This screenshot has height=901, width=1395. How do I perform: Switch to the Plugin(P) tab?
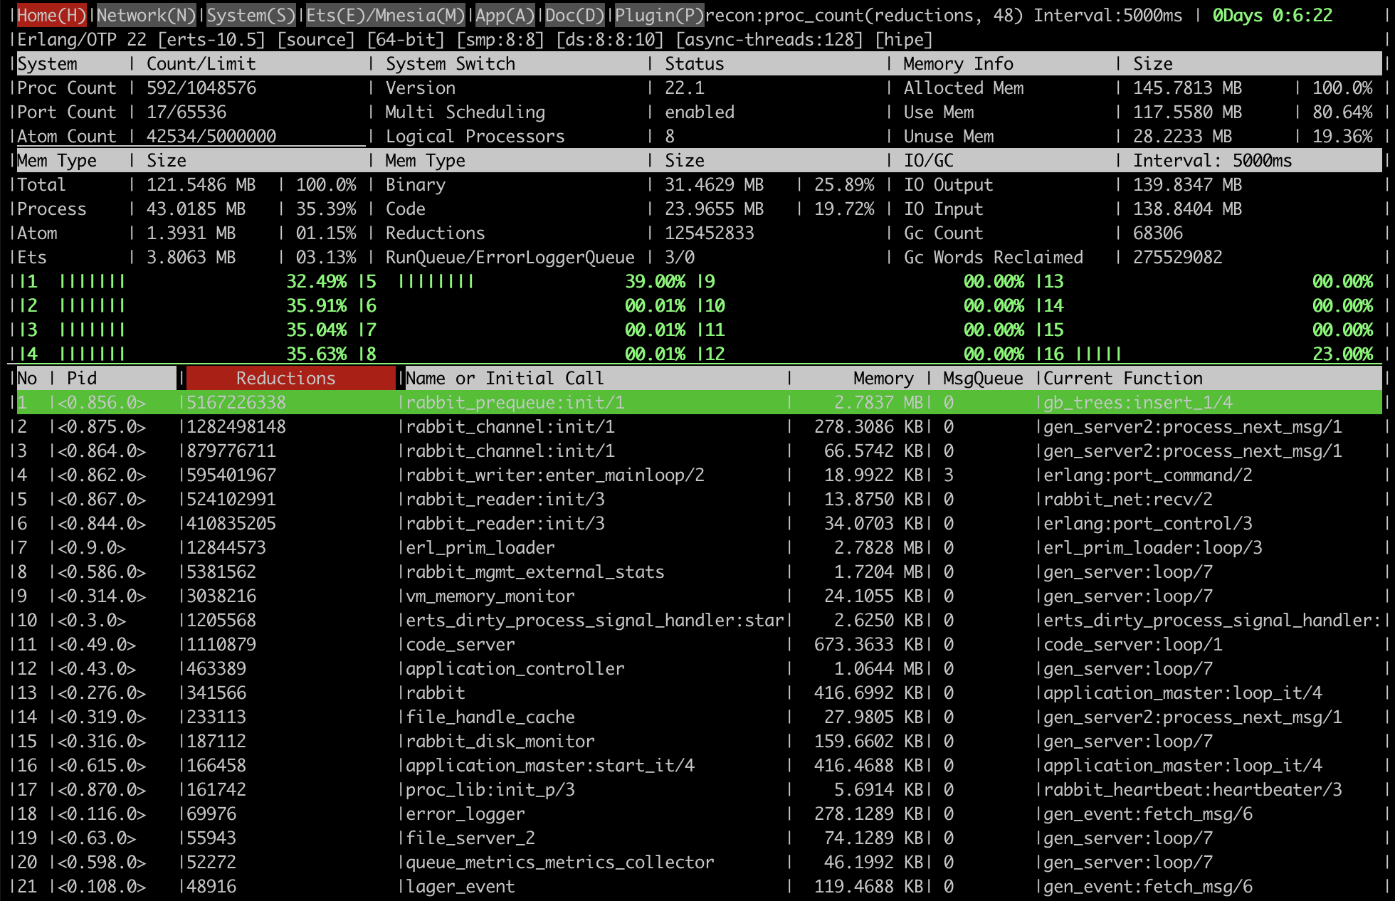659,14
